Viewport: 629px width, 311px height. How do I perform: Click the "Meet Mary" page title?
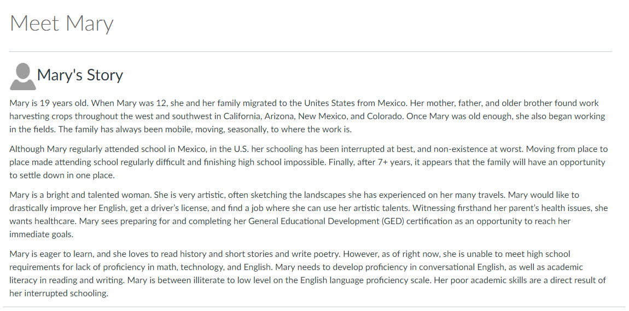coord(61,24)
